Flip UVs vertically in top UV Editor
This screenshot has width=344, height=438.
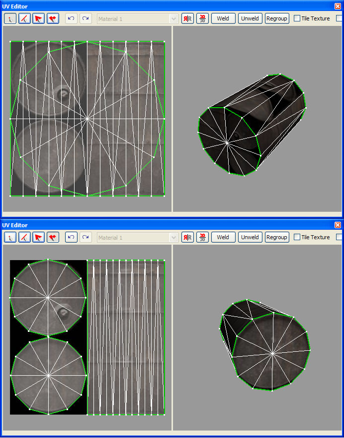click(x=202, y=19)
